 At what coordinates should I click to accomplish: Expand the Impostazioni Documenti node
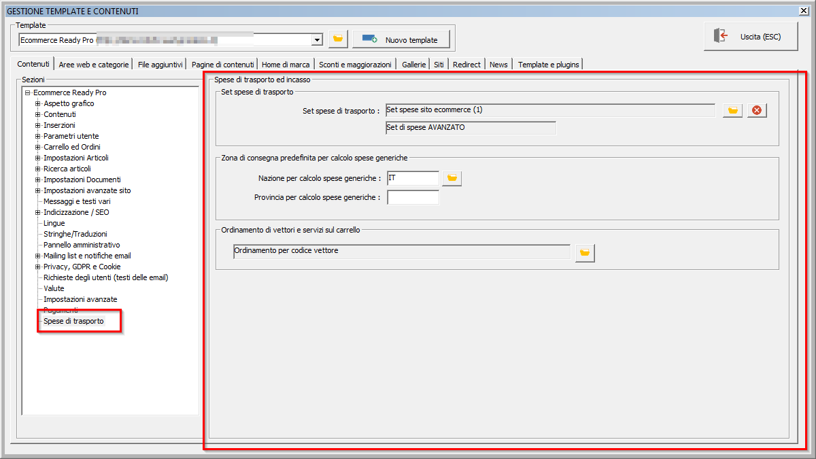click(x=38, y=180)
